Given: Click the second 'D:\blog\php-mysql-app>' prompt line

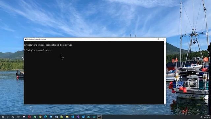Looking at the screenshot, I should pyautogui.click(x=37, y=50).
